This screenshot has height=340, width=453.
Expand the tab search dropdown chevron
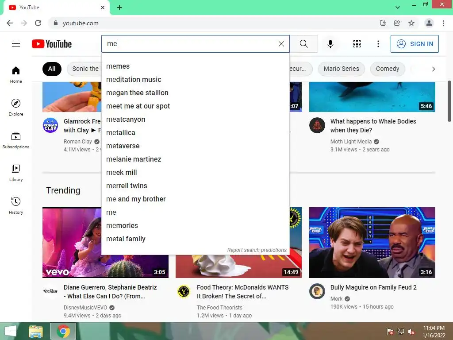click(x=398, y=8)
